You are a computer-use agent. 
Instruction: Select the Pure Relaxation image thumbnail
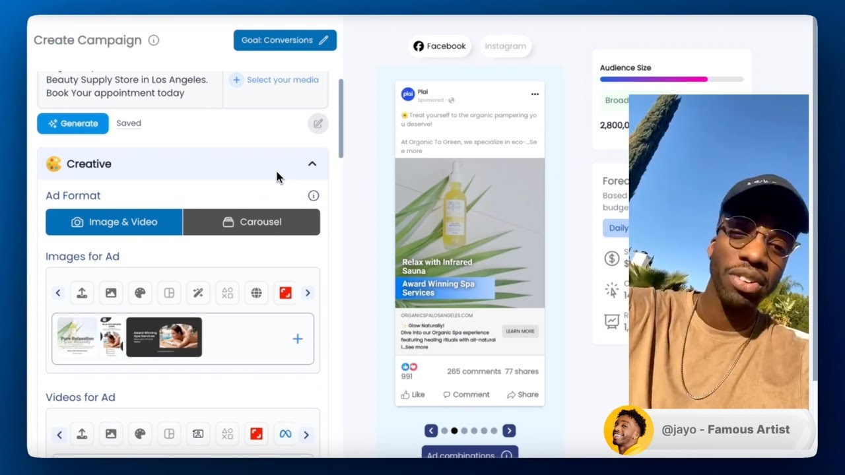pyautogui.click(x=77, y=337)
